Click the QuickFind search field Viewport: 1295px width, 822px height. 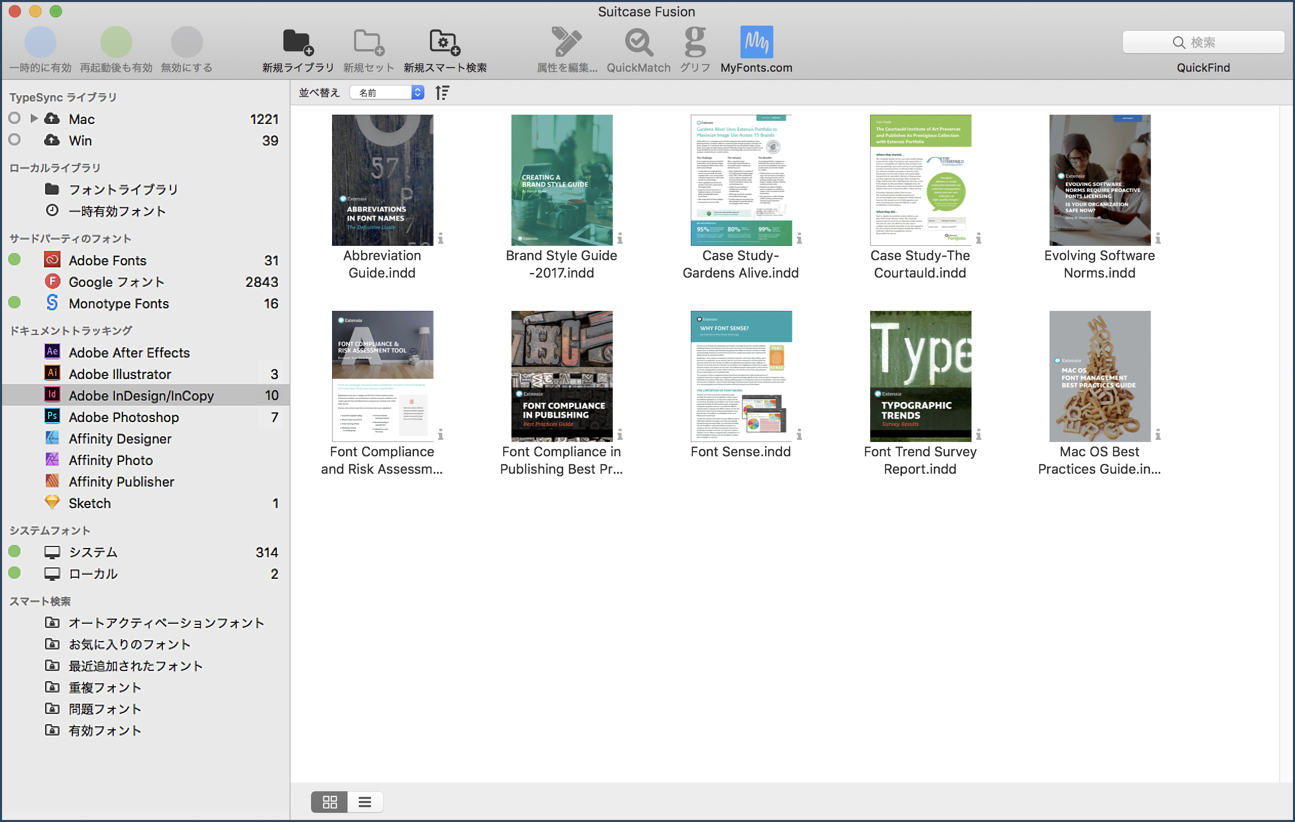1203,43
